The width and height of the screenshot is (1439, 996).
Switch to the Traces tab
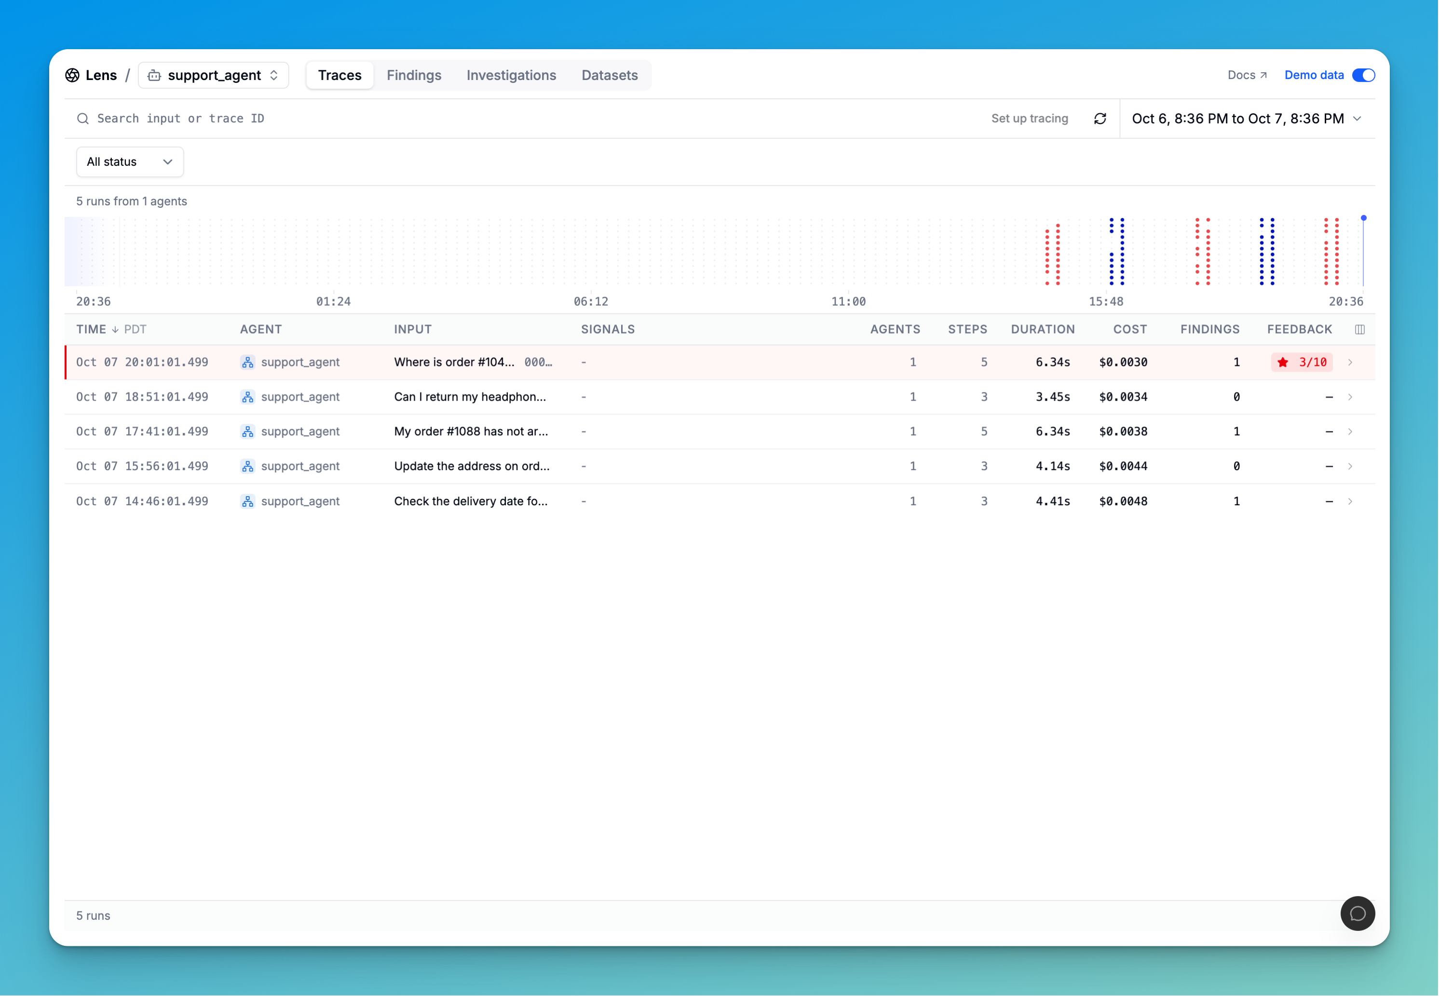coord(339,75)
